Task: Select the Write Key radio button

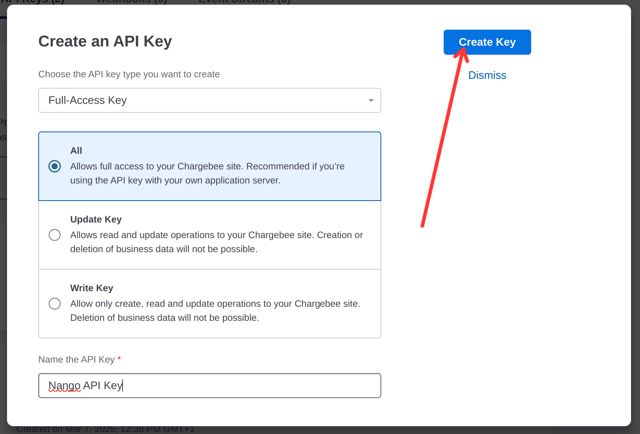Action: coord(55,304)
